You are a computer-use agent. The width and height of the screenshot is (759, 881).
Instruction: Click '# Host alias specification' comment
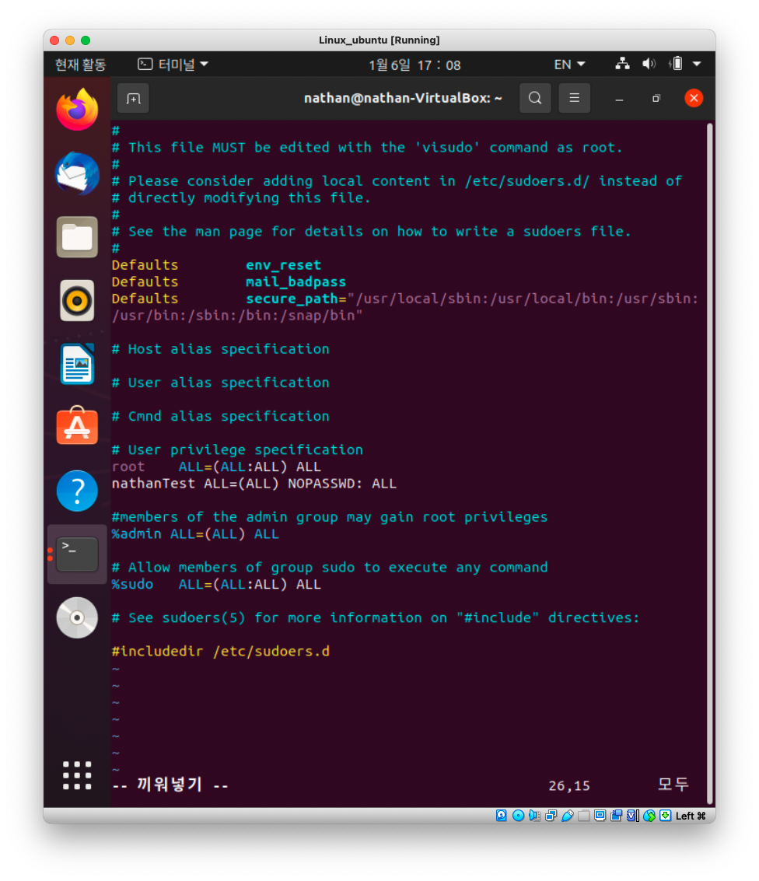pos(221,349)
